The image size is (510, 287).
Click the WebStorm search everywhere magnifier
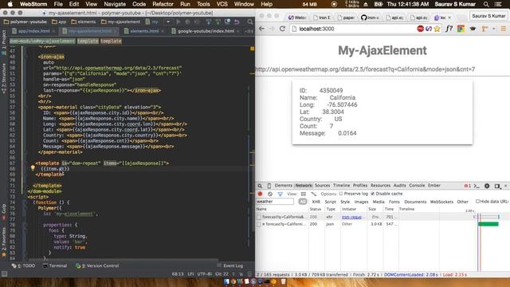point(249,22)
